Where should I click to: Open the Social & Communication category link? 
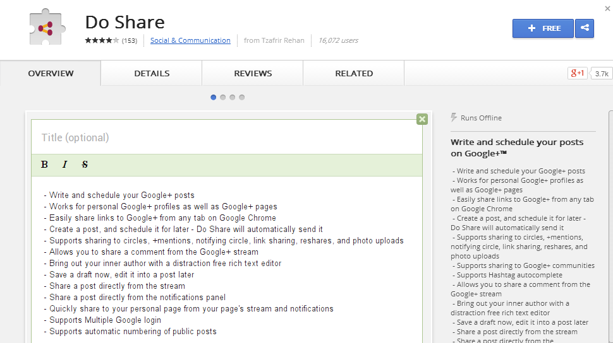coord(190,40)
